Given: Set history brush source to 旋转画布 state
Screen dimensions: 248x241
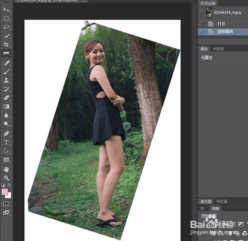Looking at the screenshot, I should point(202,32).
